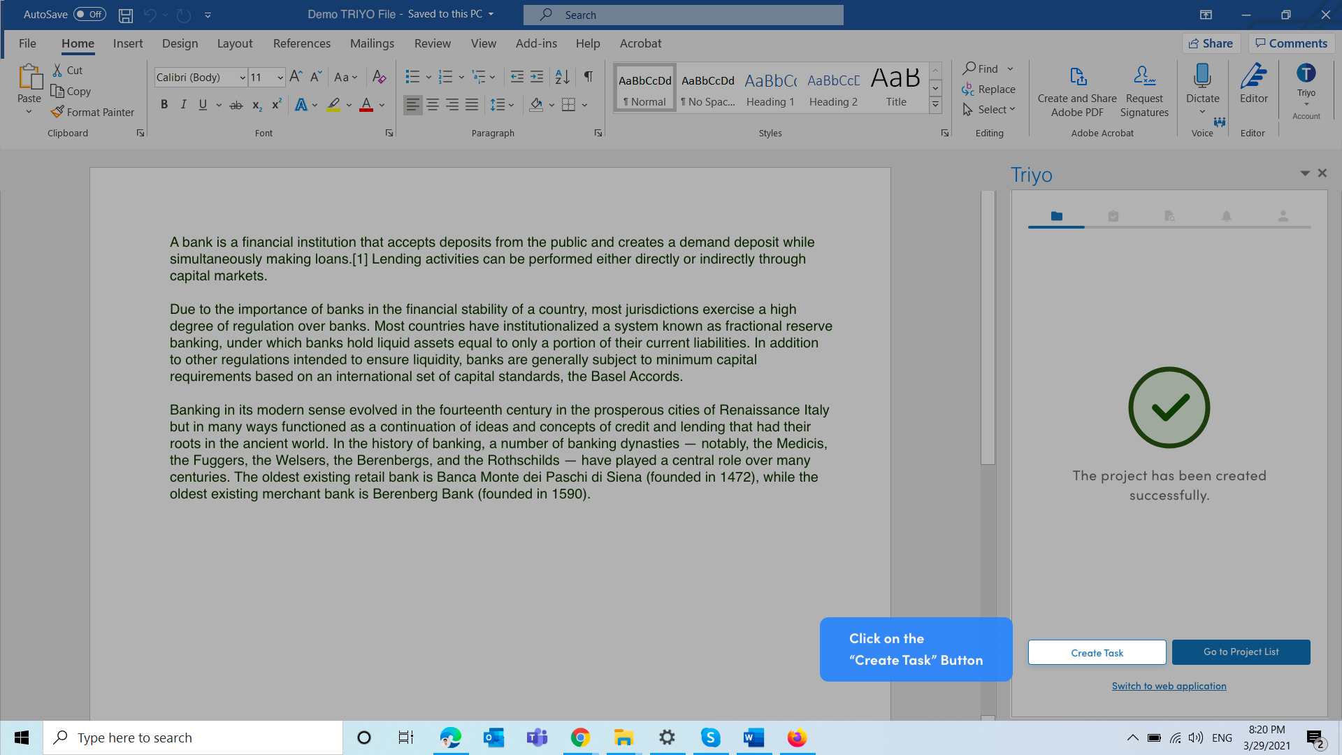The height and width of the screenshot is (755, 1342).
Task: Switch to the References tab
Action: [x=302, y=43]
